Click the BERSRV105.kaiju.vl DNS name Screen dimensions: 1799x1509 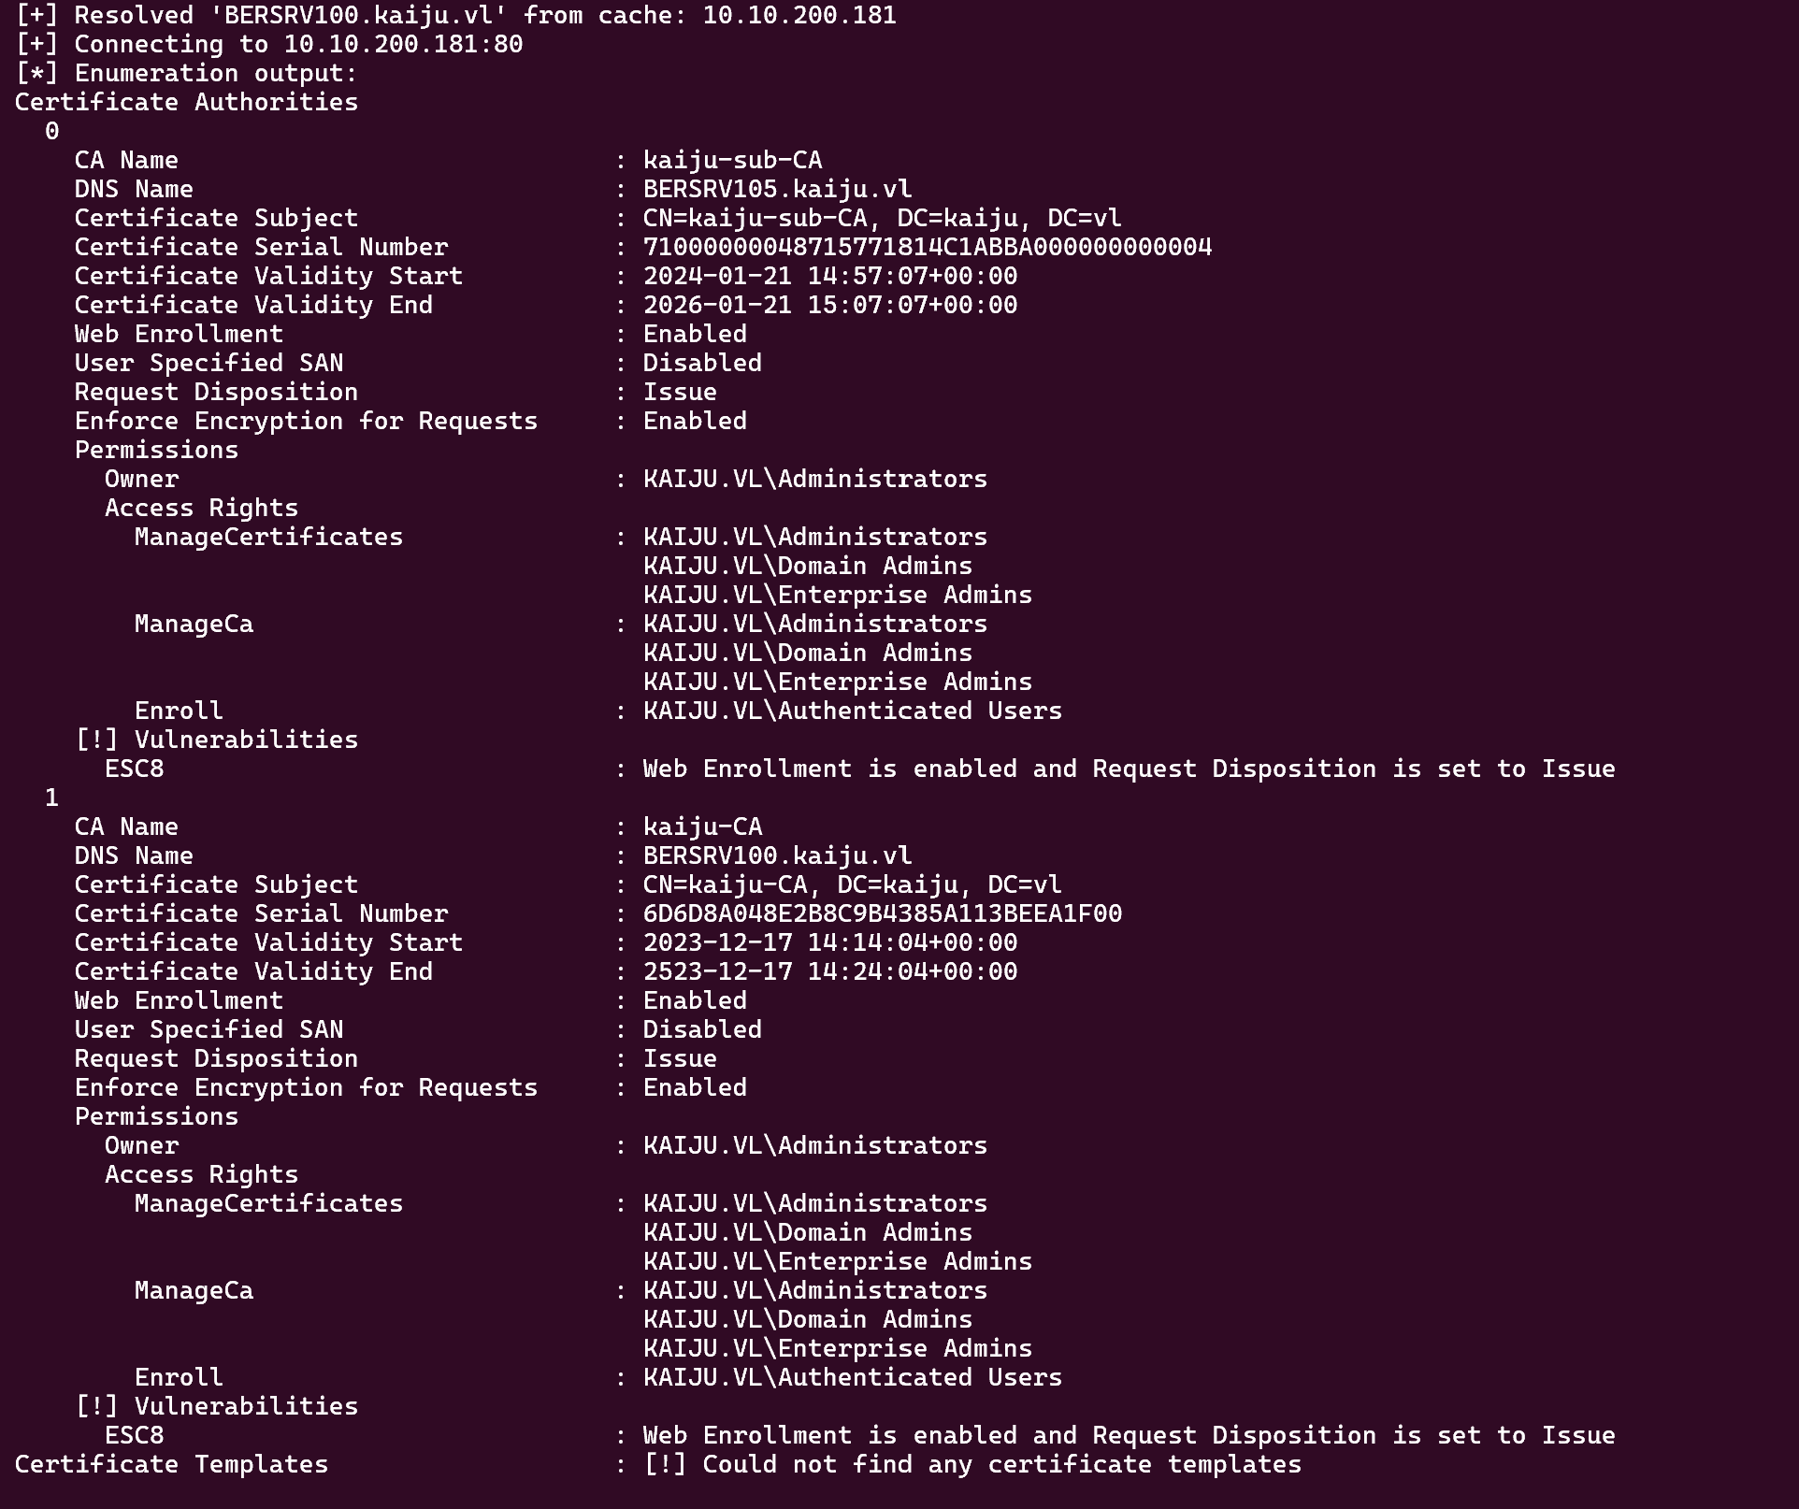click(x=777, y=190)
